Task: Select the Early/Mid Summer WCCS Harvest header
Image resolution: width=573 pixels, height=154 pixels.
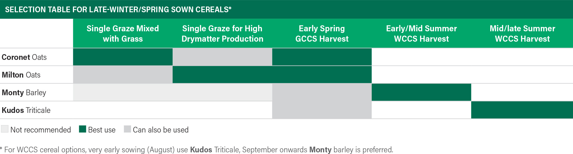Action: (421, 33)
